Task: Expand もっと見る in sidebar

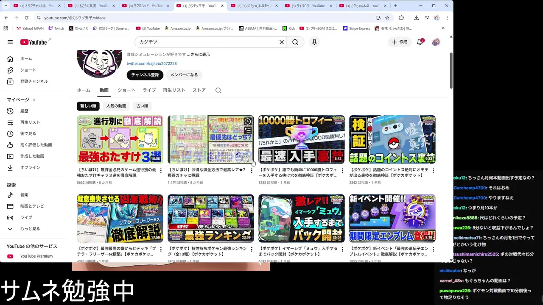Action: pyautogui.click(x=30, y=229)
